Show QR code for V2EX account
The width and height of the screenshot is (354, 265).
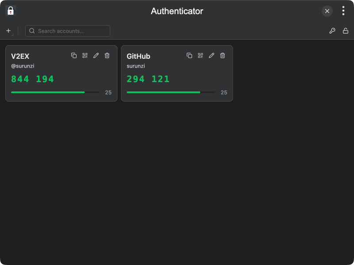pyautogui.click(x=85, y=56)
